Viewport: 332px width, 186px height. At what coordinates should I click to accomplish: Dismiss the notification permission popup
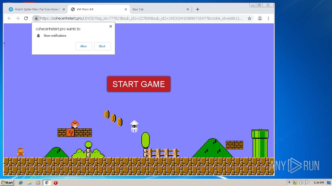pyautogui.click(x=111, y=26)
